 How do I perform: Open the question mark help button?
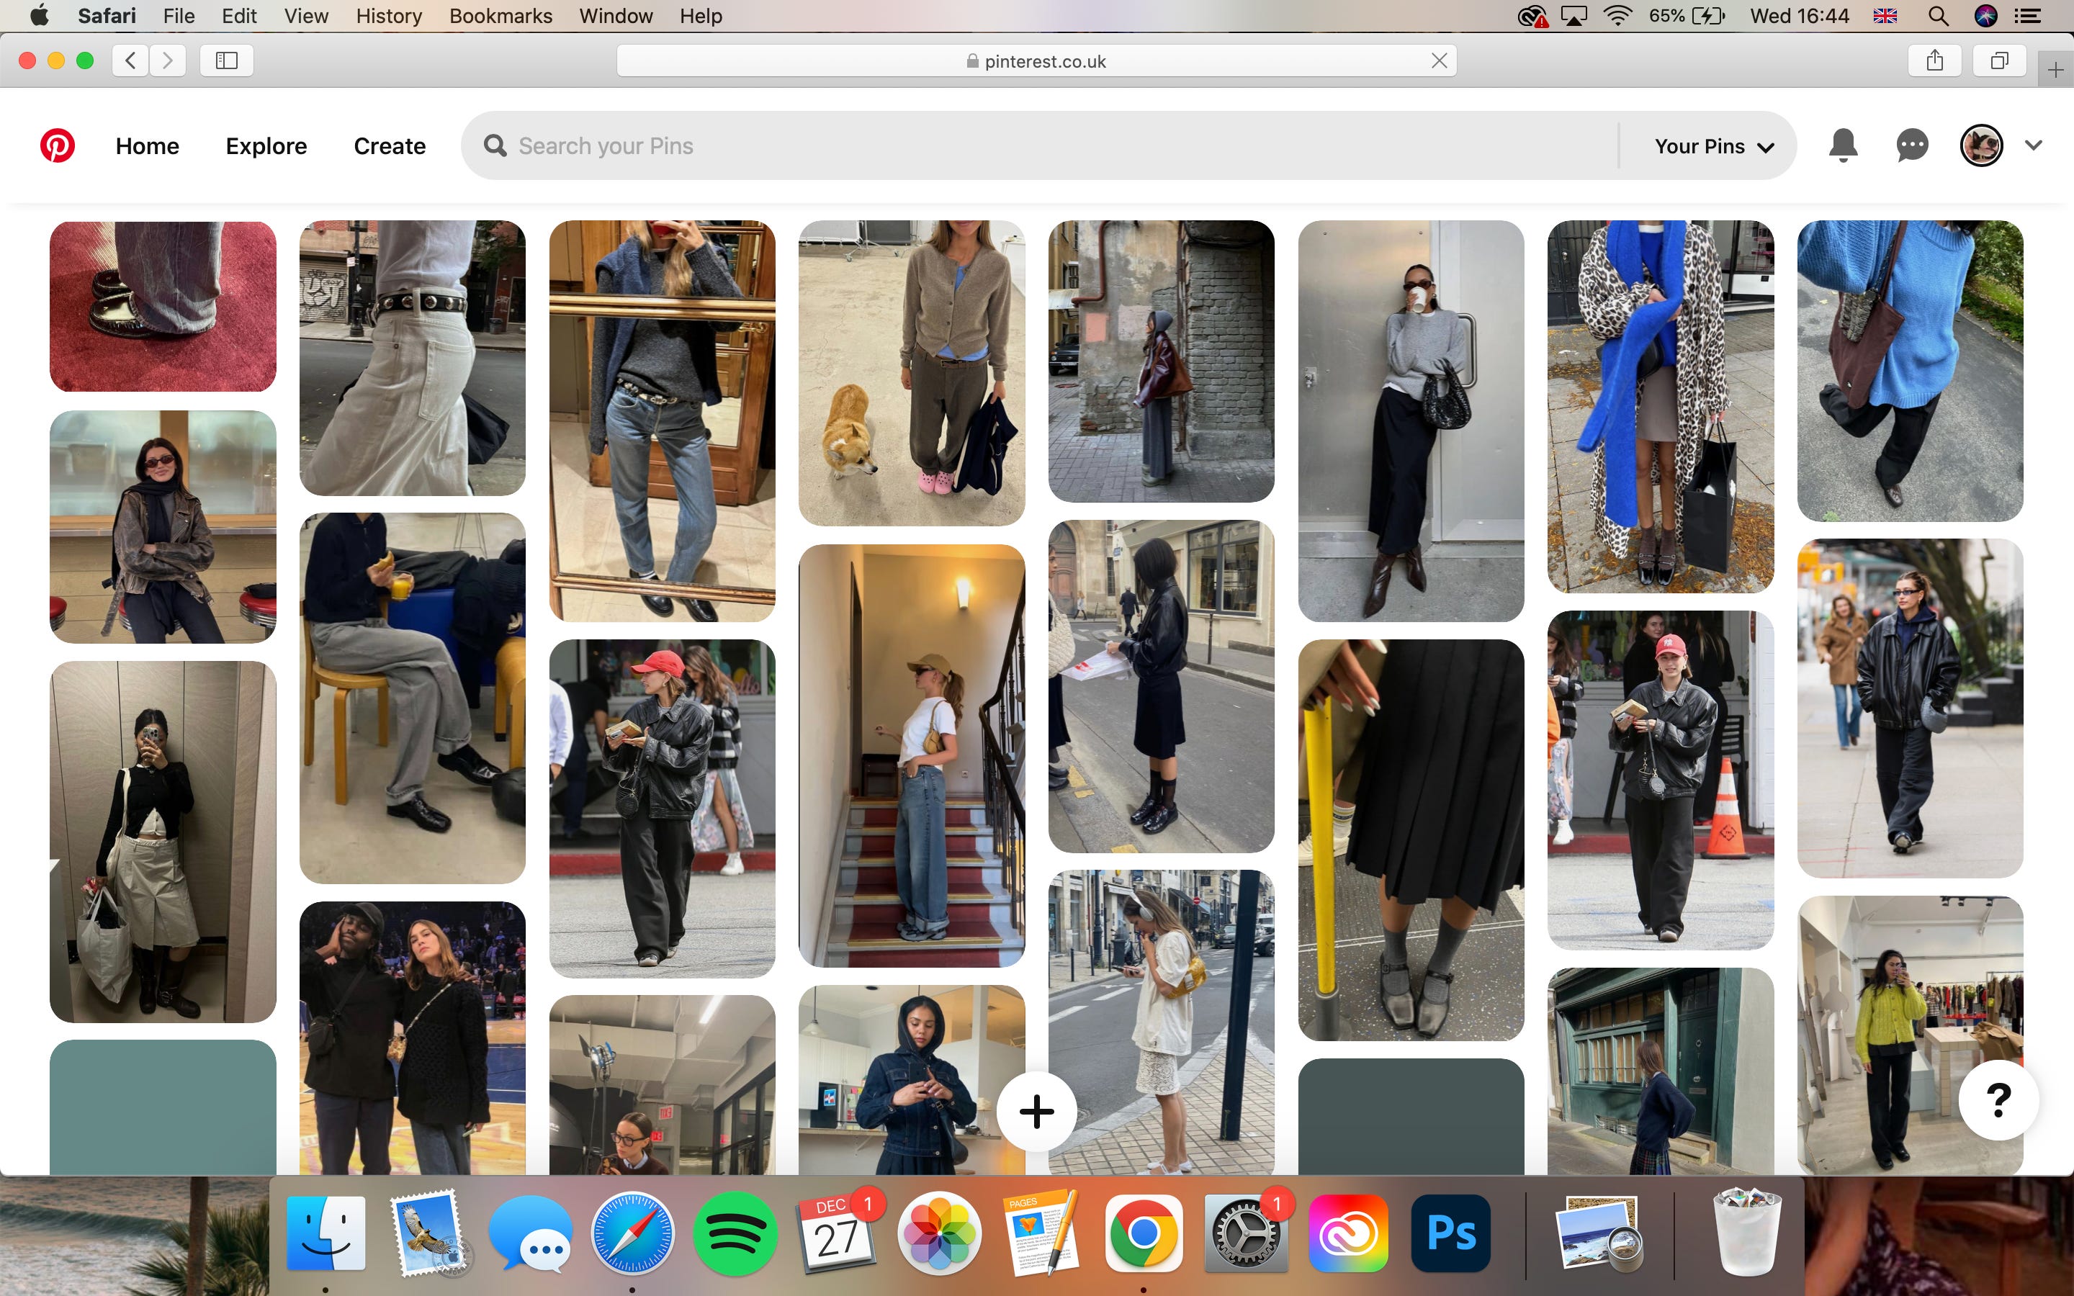pos(1998,1099)
